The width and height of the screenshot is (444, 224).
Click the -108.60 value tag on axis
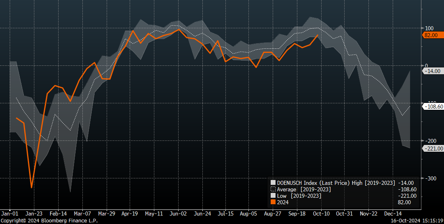pos(432,107)
